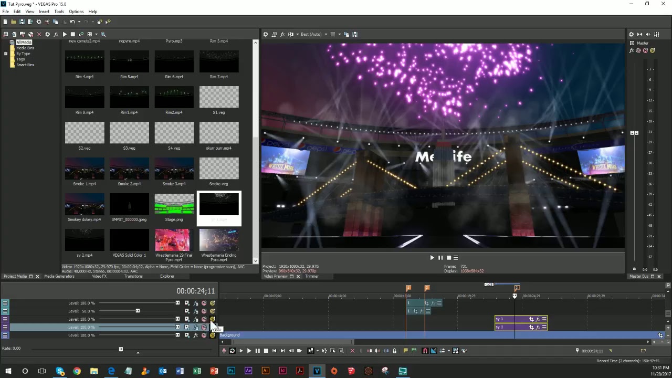The image size is (672, 378).
Task: Save the project with the floppy icon
Action: [22, 22]
